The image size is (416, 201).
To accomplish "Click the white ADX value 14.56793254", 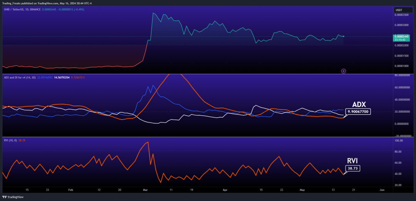I will (x=62, y=77).
